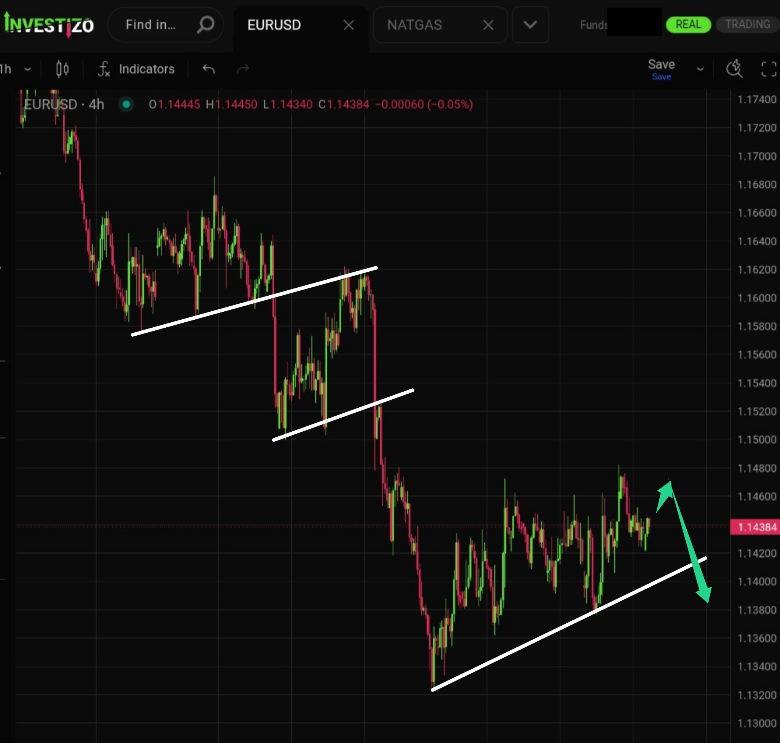This screenshot has height=743, width=780.
Task: Click the 1.16200 price axis label
Action: point(757,270)
